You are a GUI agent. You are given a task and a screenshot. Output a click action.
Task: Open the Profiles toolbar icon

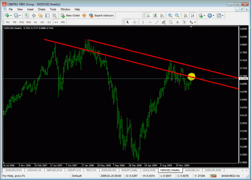(x=16, y=16)
